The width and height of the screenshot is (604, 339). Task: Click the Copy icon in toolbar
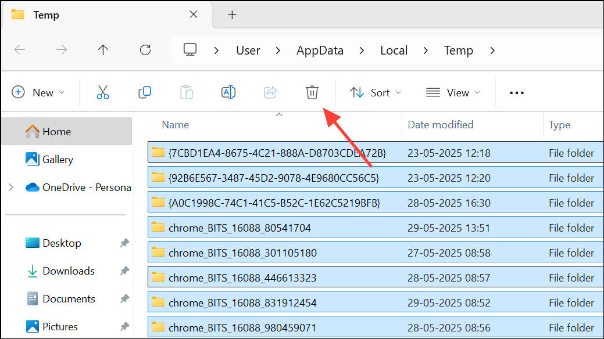pyautogui.click(x=145, y=92)
